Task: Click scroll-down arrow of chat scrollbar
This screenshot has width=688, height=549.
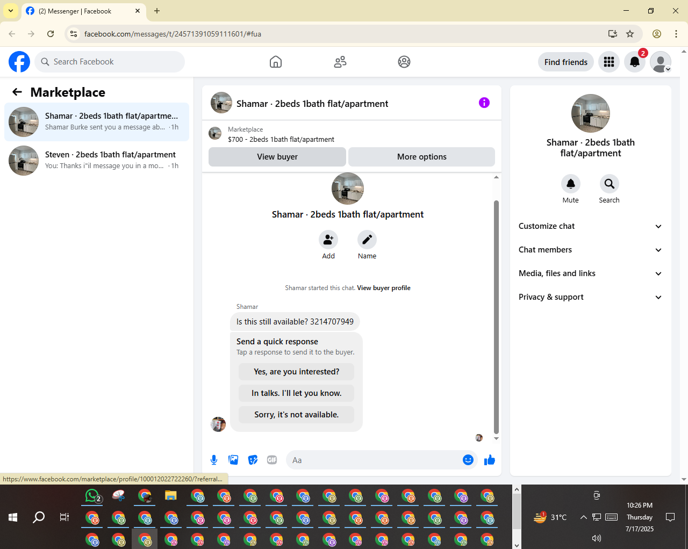Action: pos(496,438)
